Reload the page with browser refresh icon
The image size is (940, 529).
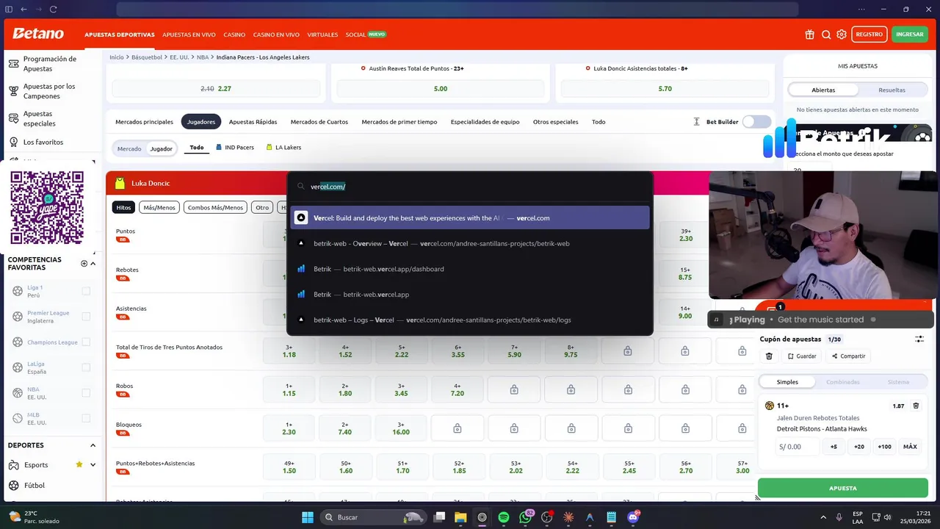pyautogui.click(x=54, y=9)
